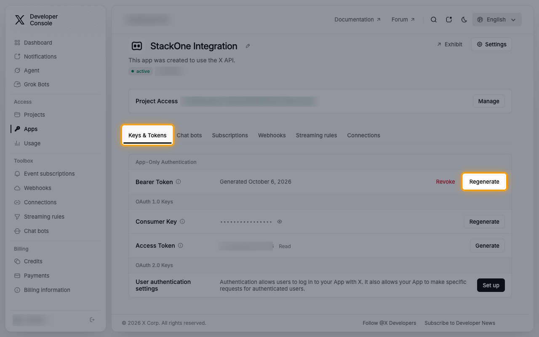Switch to the Webhooks tab
Screen dimensions: 539x337
[272, 135]
